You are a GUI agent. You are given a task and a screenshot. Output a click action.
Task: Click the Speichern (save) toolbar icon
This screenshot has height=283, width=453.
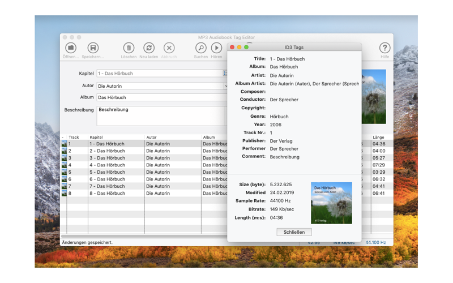(93, 49)
